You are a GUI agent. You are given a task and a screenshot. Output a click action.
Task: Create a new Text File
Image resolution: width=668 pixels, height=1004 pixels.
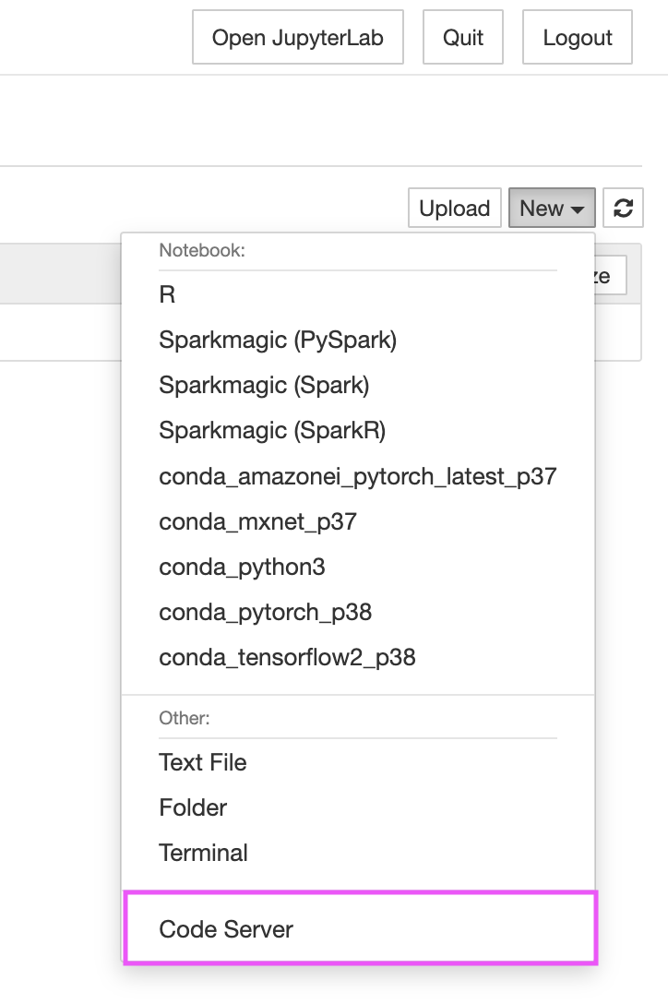[x=358, y=762]
